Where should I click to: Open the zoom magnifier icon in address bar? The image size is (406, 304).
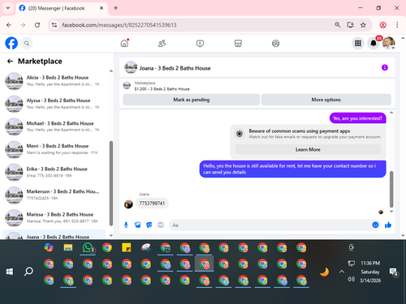tap(338, 25)
